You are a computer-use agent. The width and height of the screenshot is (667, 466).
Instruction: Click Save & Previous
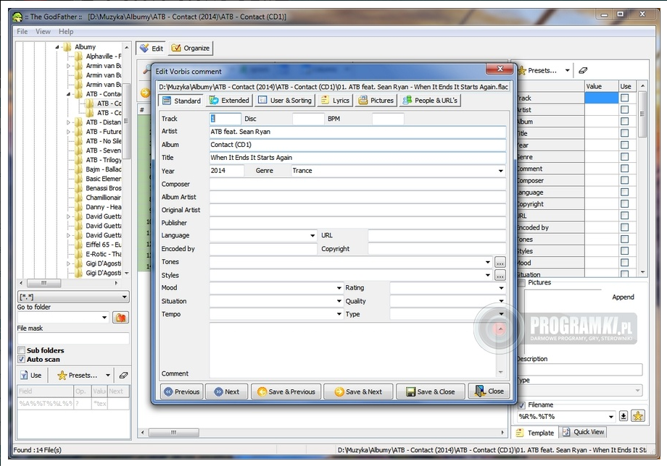click(286, 391)
